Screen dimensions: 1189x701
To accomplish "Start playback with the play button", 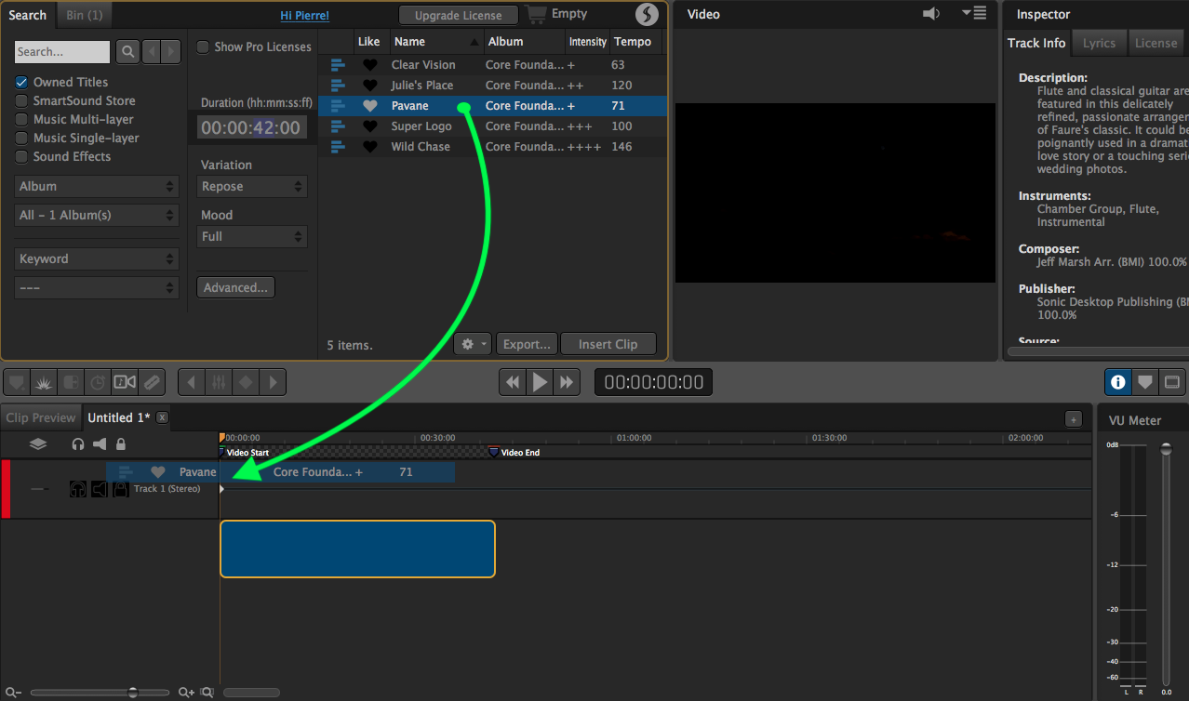I will click(540, 382).
